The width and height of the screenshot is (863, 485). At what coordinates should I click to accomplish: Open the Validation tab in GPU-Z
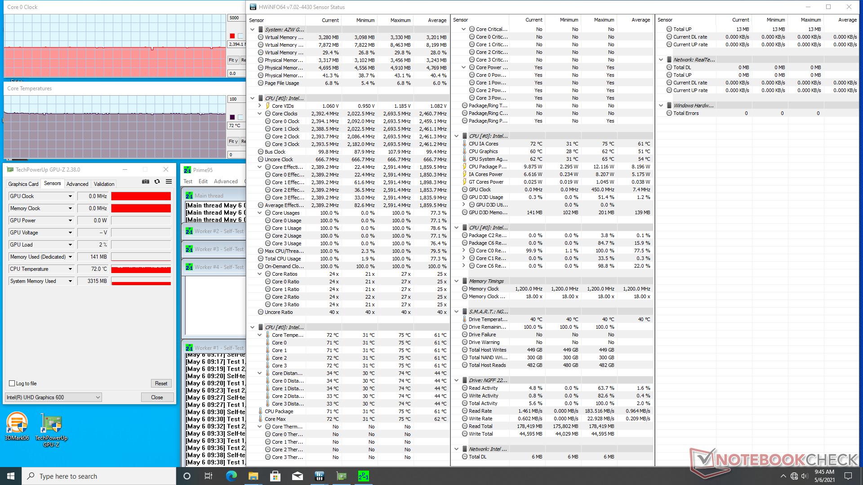pyautogui.click(x=104, y=184)
